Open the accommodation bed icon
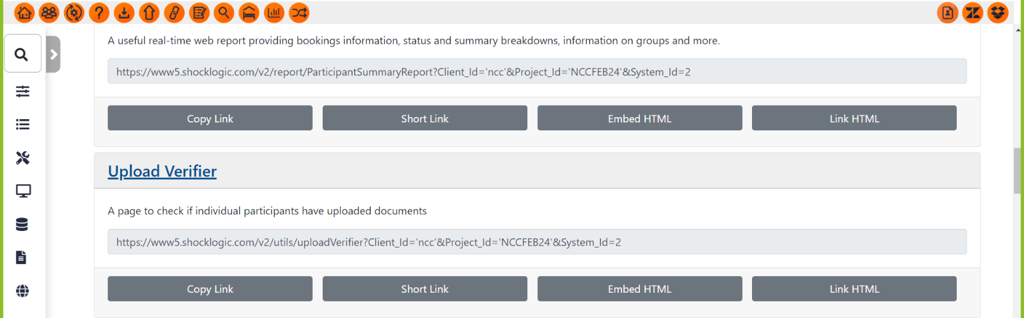This screenshot has height=318, width=1024. coord(249,13)
